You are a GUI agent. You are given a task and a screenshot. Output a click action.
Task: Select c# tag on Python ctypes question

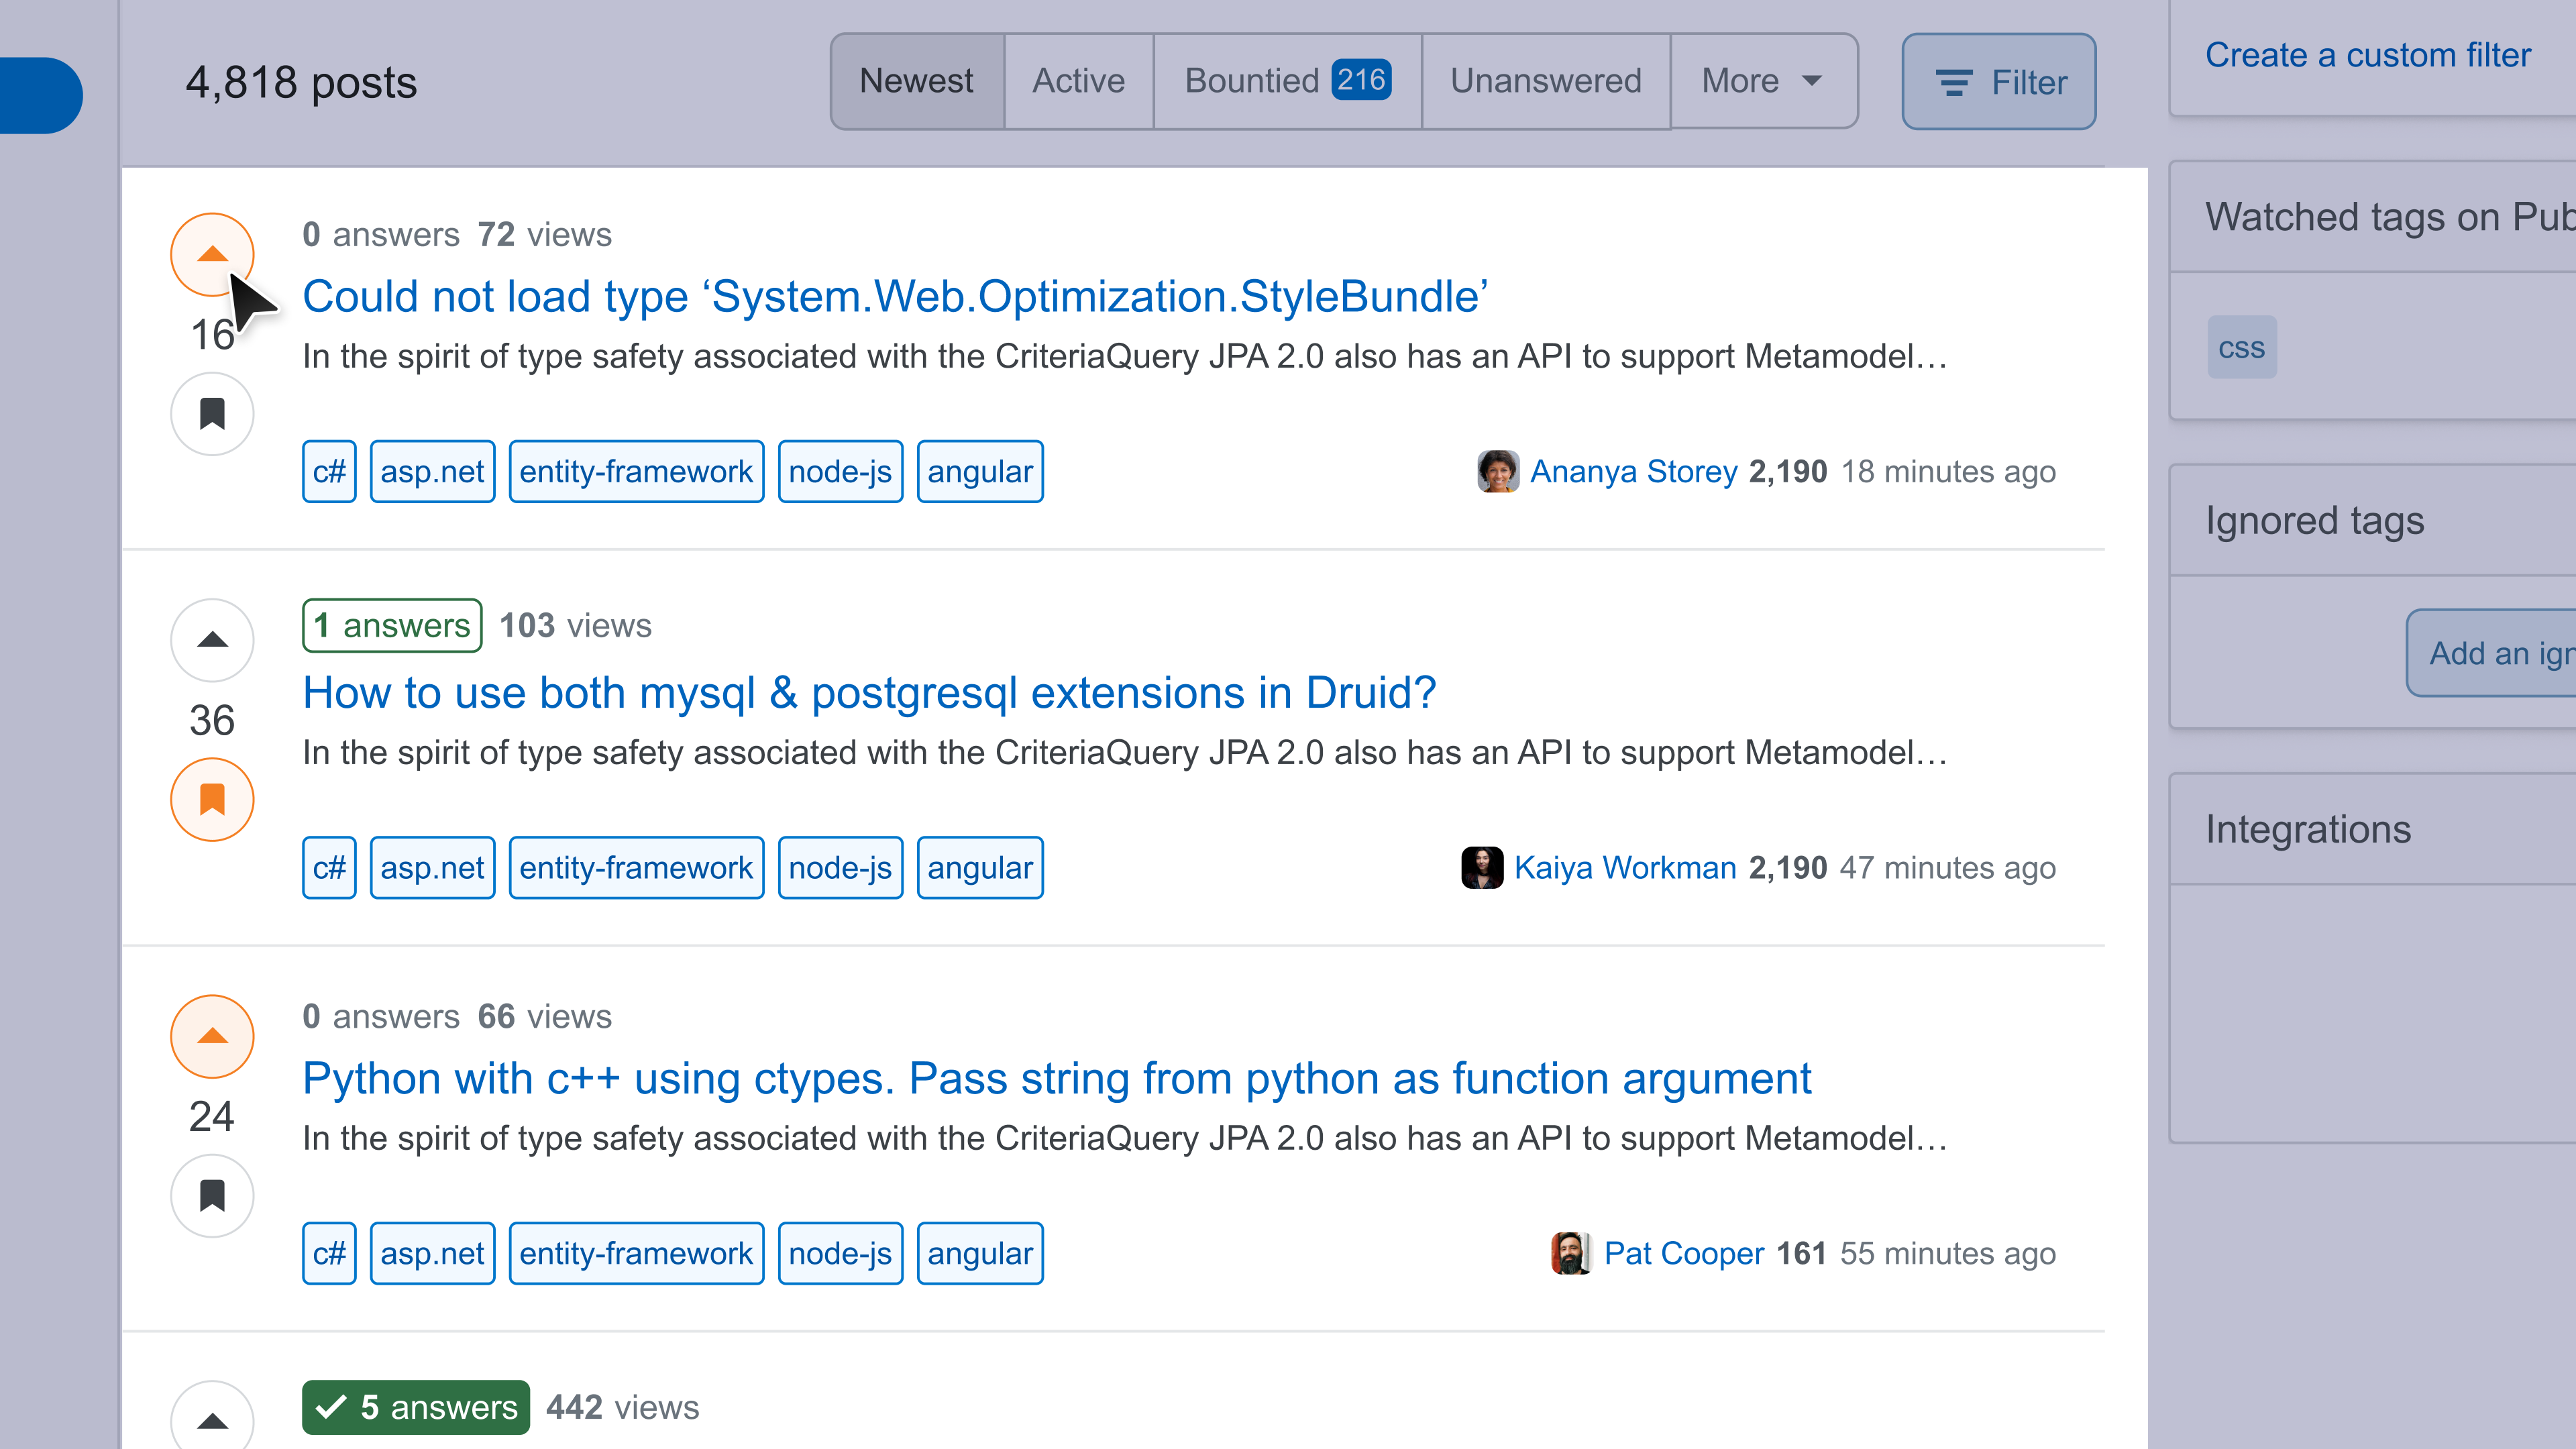tap(329, 1253)
